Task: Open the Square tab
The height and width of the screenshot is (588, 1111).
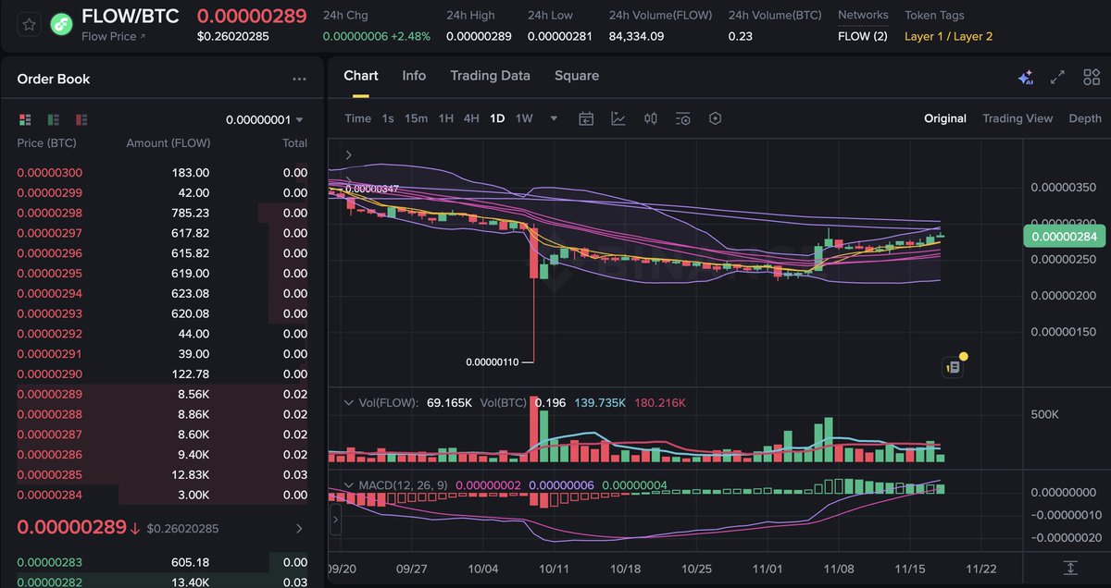Action: tap(576, 76)
